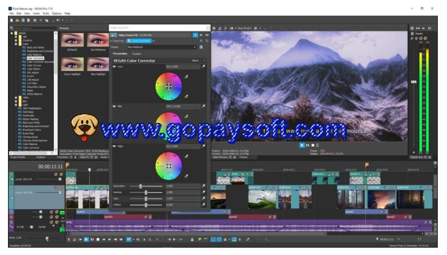Go to start in timeline transport
Image resolution: width=447 pixels, height=255 pixels.
[104, 240]
